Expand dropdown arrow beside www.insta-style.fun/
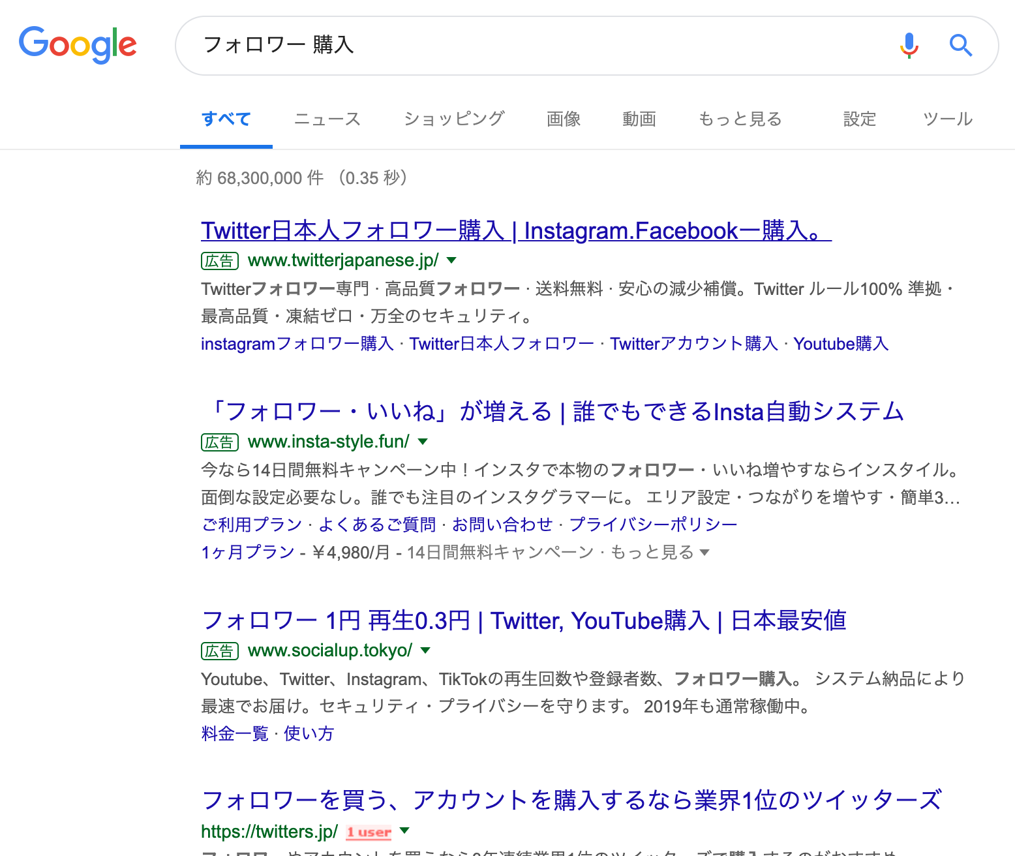The image size is (1015, 856). pyautogui.click(x=423, y=442)
